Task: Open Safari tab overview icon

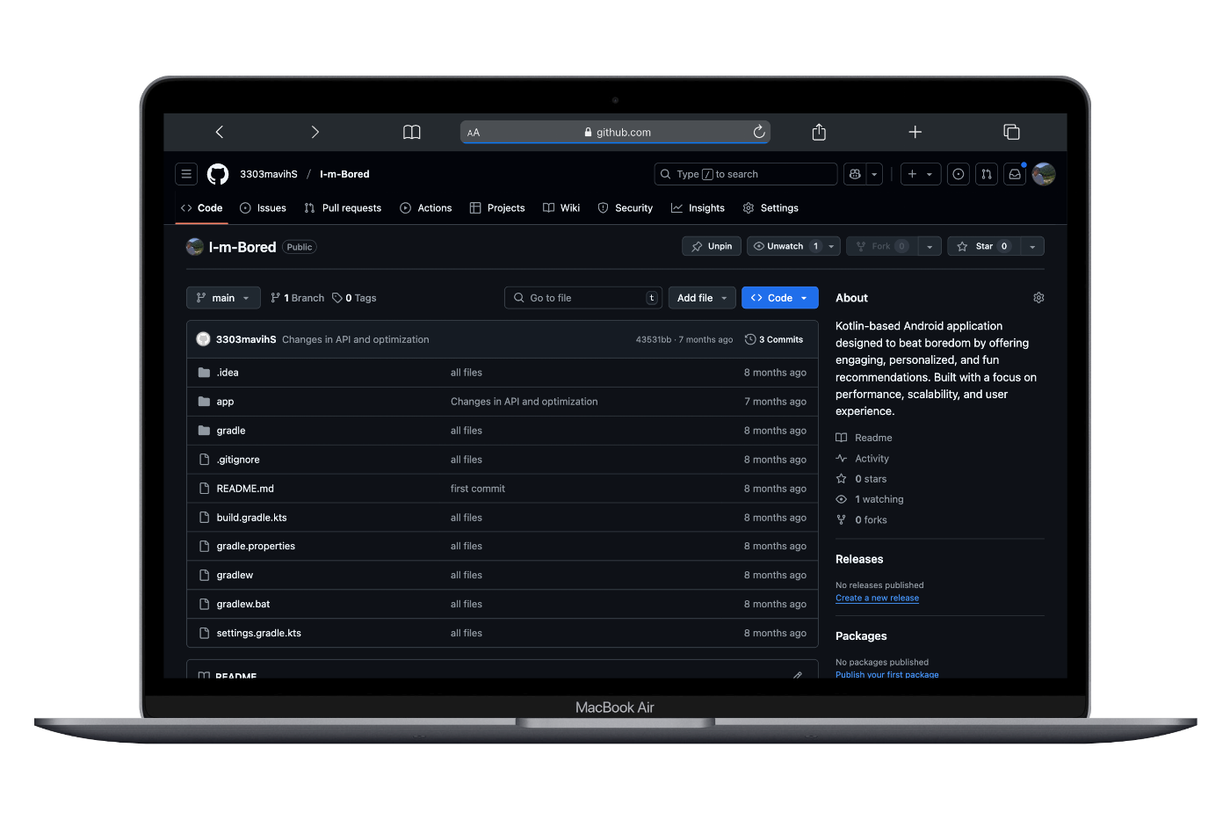Action: coord(1011,132)
